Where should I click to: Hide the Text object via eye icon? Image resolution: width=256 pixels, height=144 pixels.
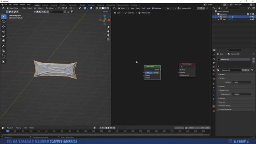pos(251,20)
